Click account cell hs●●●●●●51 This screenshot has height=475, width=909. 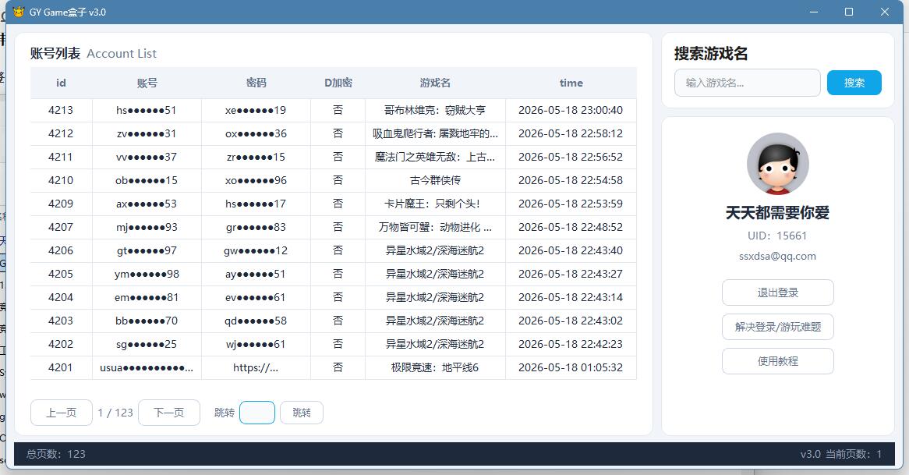point(146,110)
